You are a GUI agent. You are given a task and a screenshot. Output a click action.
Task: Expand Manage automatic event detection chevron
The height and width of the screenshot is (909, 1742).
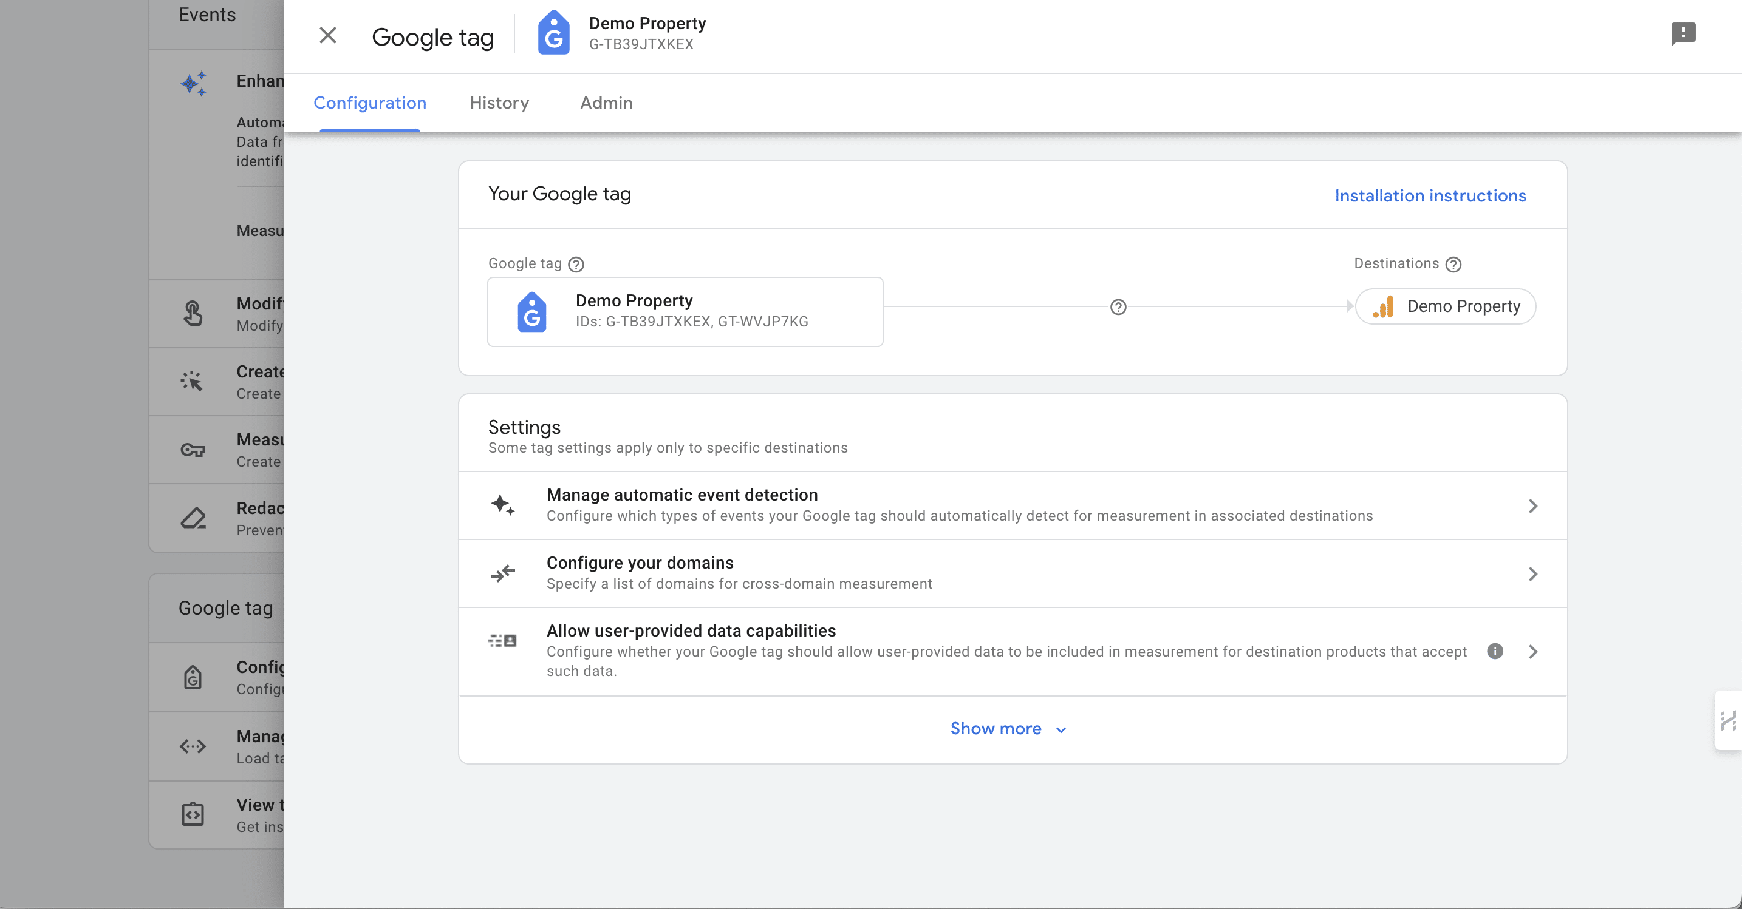pyautogui.click(x=1532, y=505)
